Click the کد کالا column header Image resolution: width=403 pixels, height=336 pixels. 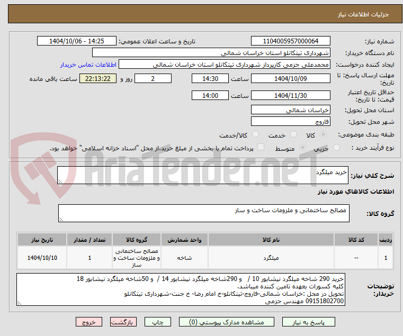(x=356, y=240)
